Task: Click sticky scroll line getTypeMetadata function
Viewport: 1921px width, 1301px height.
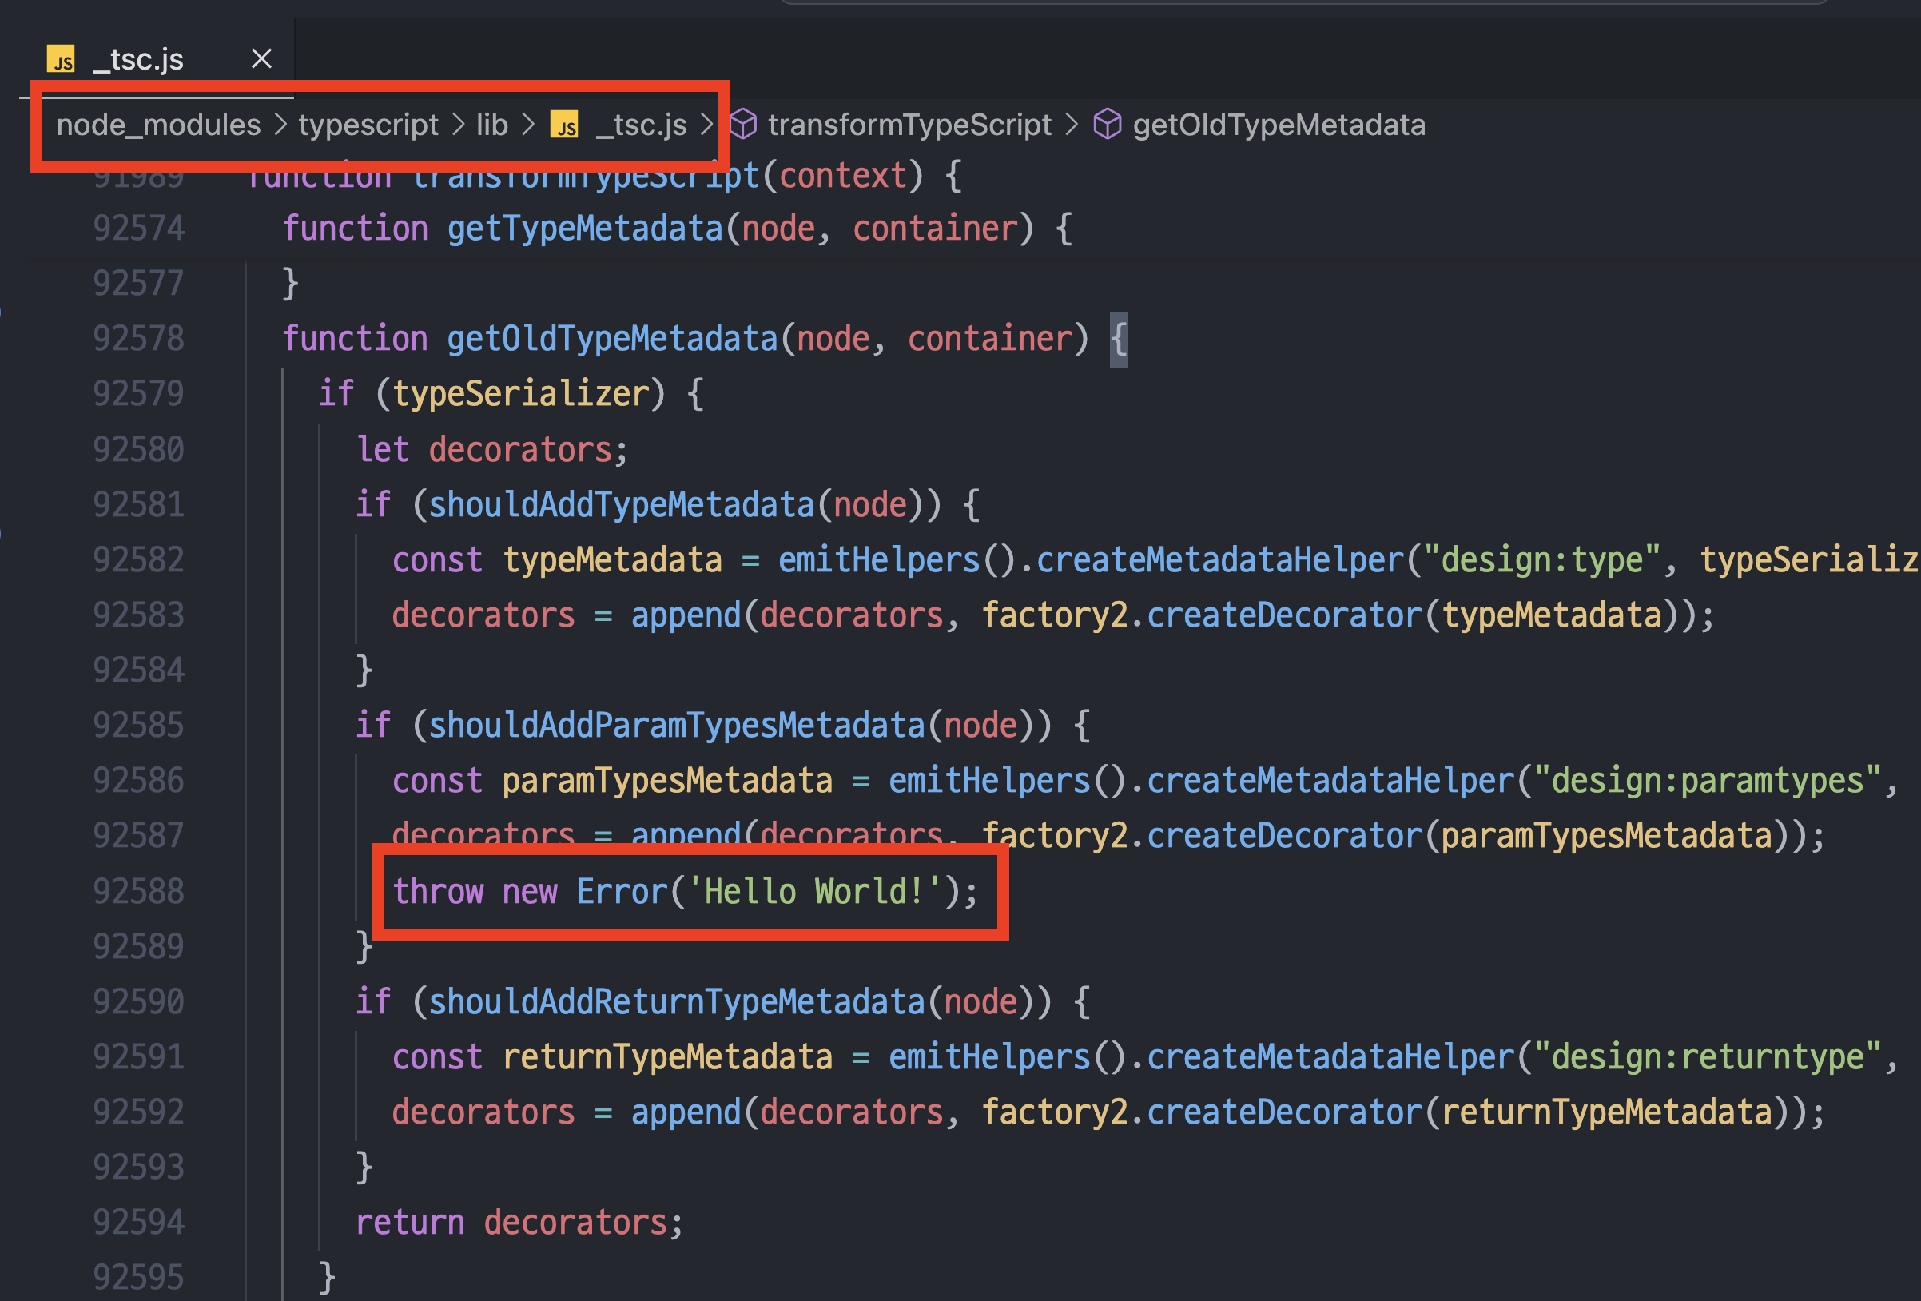Action: pos(583,228)
